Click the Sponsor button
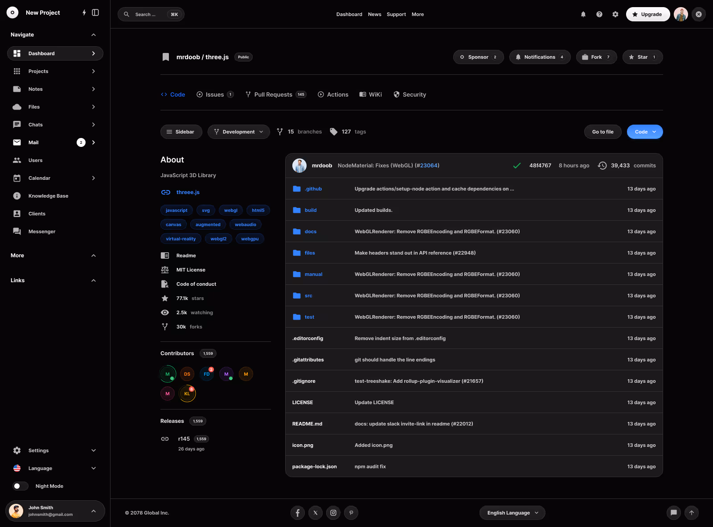Viewport: 713px width, 527px height. [x=479, y=57]
